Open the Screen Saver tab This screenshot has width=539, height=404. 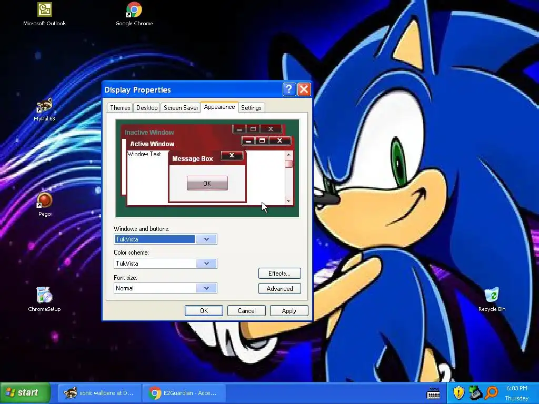tap(181, 108)
